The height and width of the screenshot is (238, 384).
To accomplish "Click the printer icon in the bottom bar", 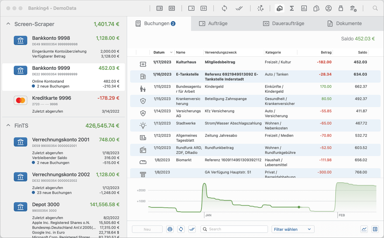I will point(170,229).
